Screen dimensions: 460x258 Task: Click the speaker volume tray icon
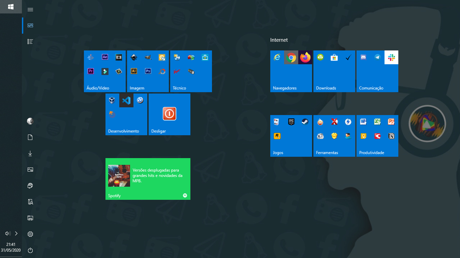click(x=8, y=233)
